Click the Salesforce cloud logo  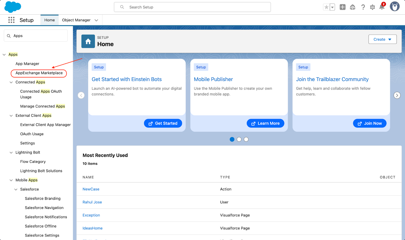pos(13,7)
